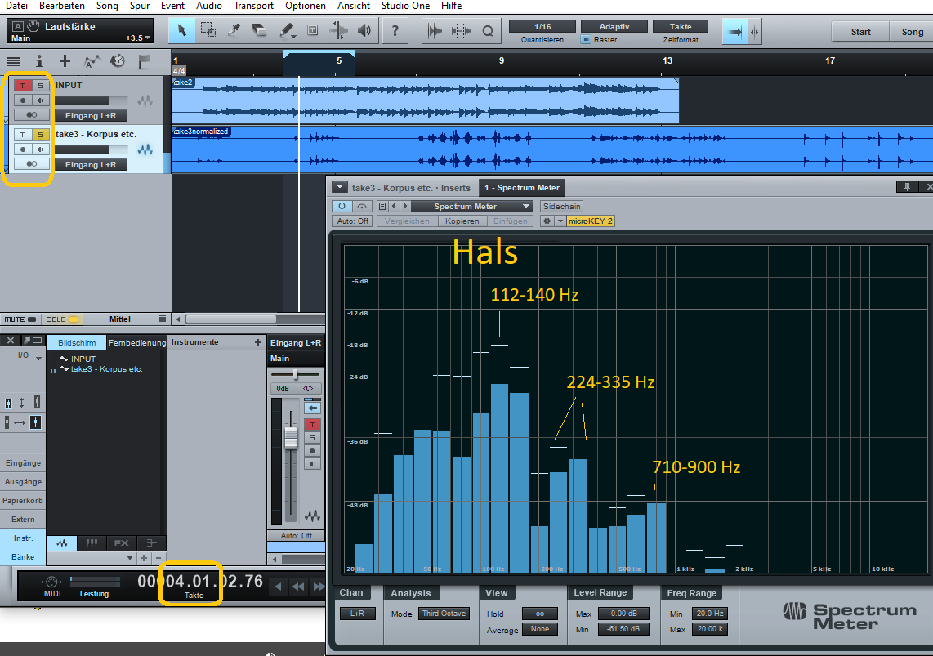Screen dimensions: 933x656
Task: Adjust the Main channel pan slider
Action: (296, 374)
